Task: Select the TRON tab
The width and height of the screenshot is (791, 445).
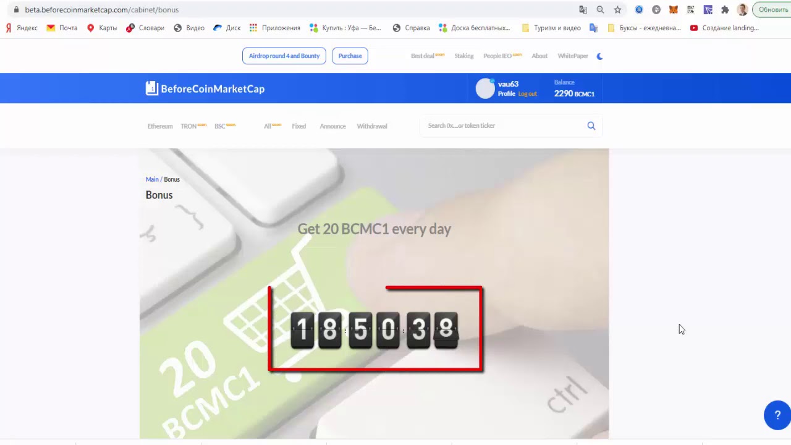Action: [x=193, y=126]
